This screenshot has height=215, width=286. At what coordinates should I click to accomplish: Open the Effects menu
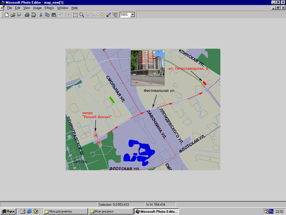49,8
